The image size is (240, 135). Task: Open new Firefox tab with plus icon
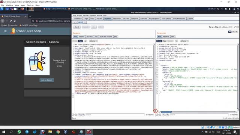pyautogui.click(x=30, y=16)
